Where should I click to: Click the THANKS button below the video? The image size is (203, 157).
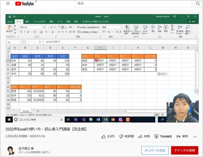point(163,136)
